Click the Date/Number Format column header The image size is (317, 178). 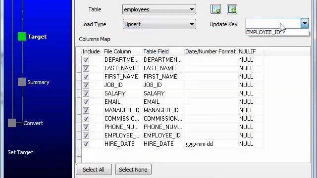[x=211, y=51]
